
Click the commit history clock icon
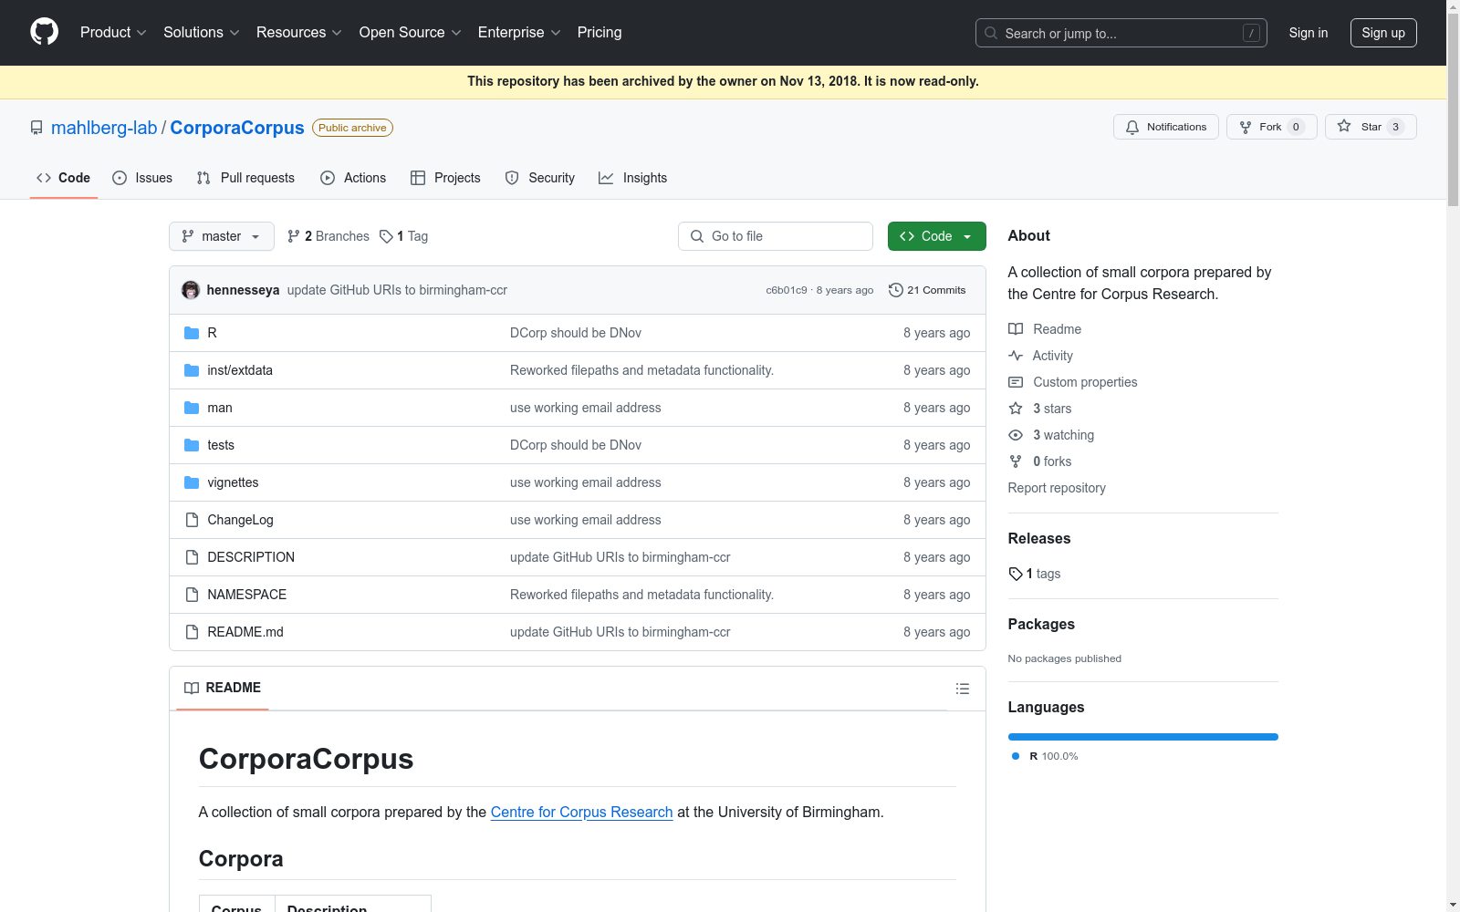click(896, 290)
